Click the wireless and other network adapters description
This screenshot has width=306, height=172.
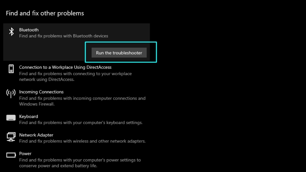pos(82,141)
